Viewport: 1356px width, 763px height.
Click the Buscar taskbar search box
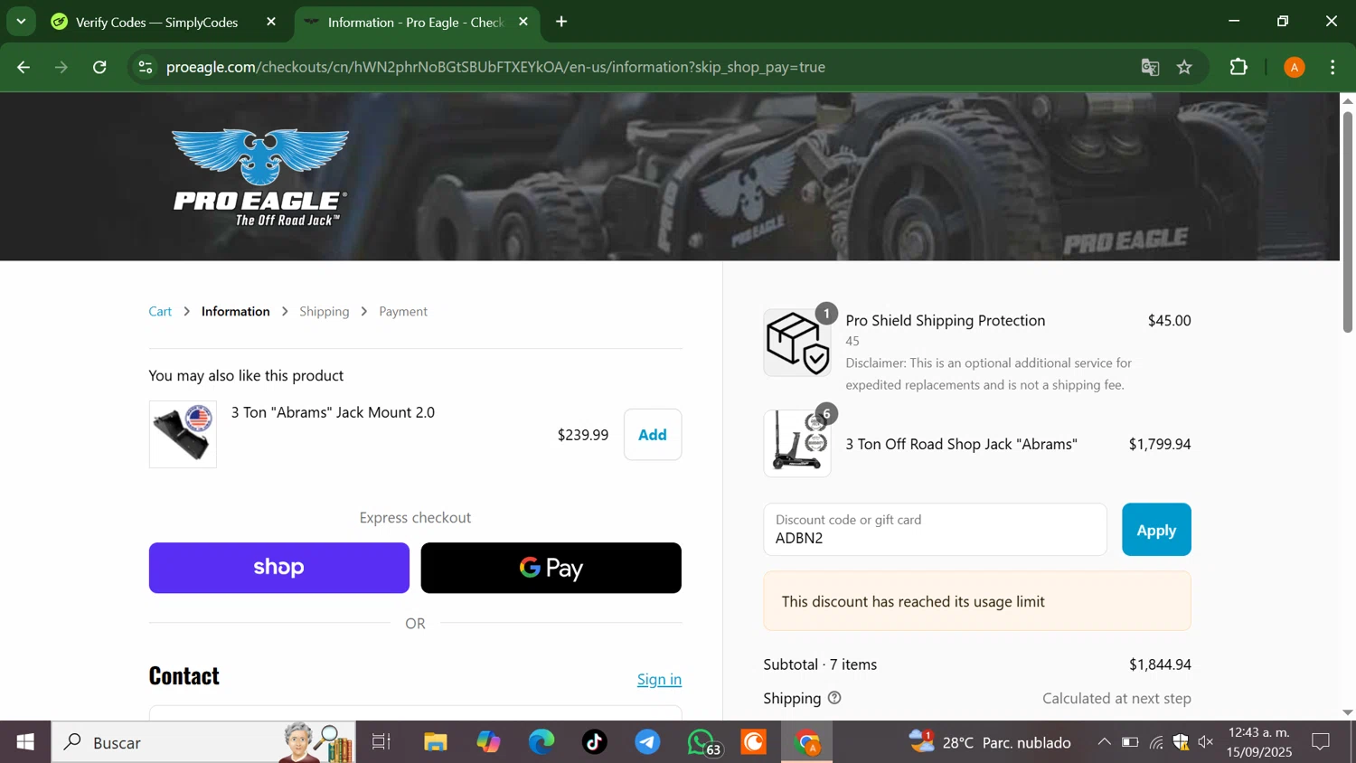pos(203,742)
